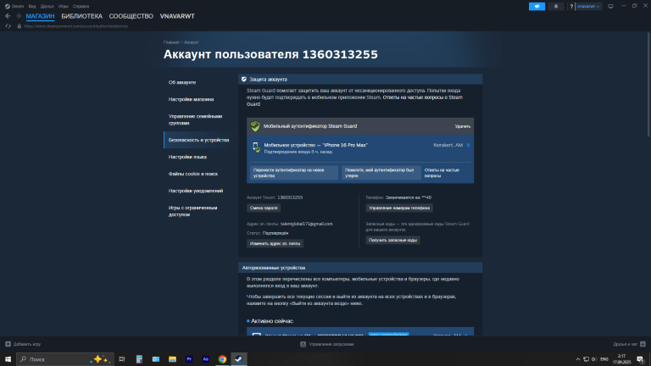The height and width of the screenshot is (366, 651).
Task: Open the Друзья menu
Action: 47,6
